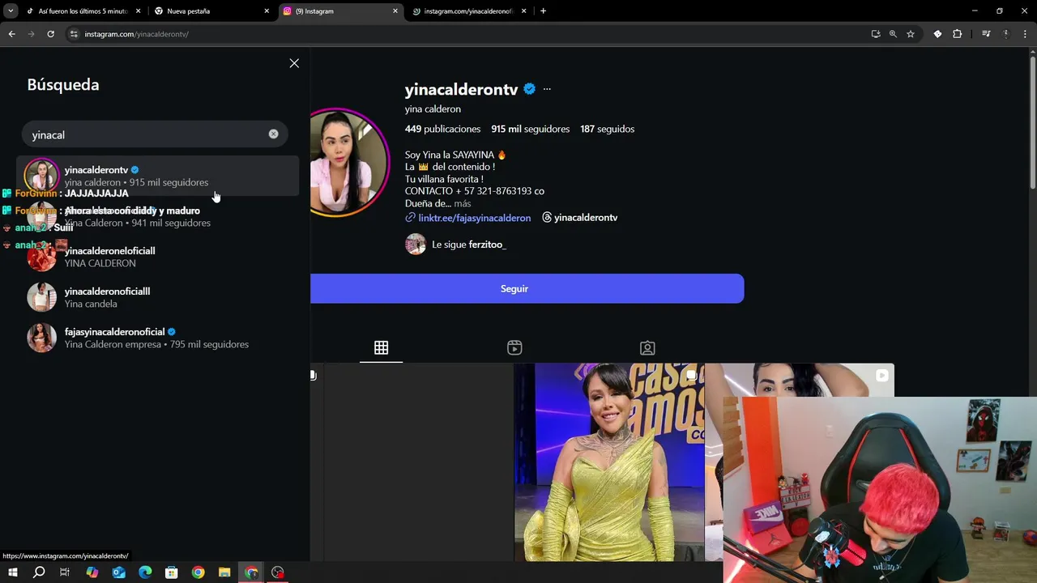Image resolution: width=1037 pixels, height=583 pixels.
Task: Open fajasyinacalderonoficial search result
Action: pyautogui.click(x=158, y=338)
